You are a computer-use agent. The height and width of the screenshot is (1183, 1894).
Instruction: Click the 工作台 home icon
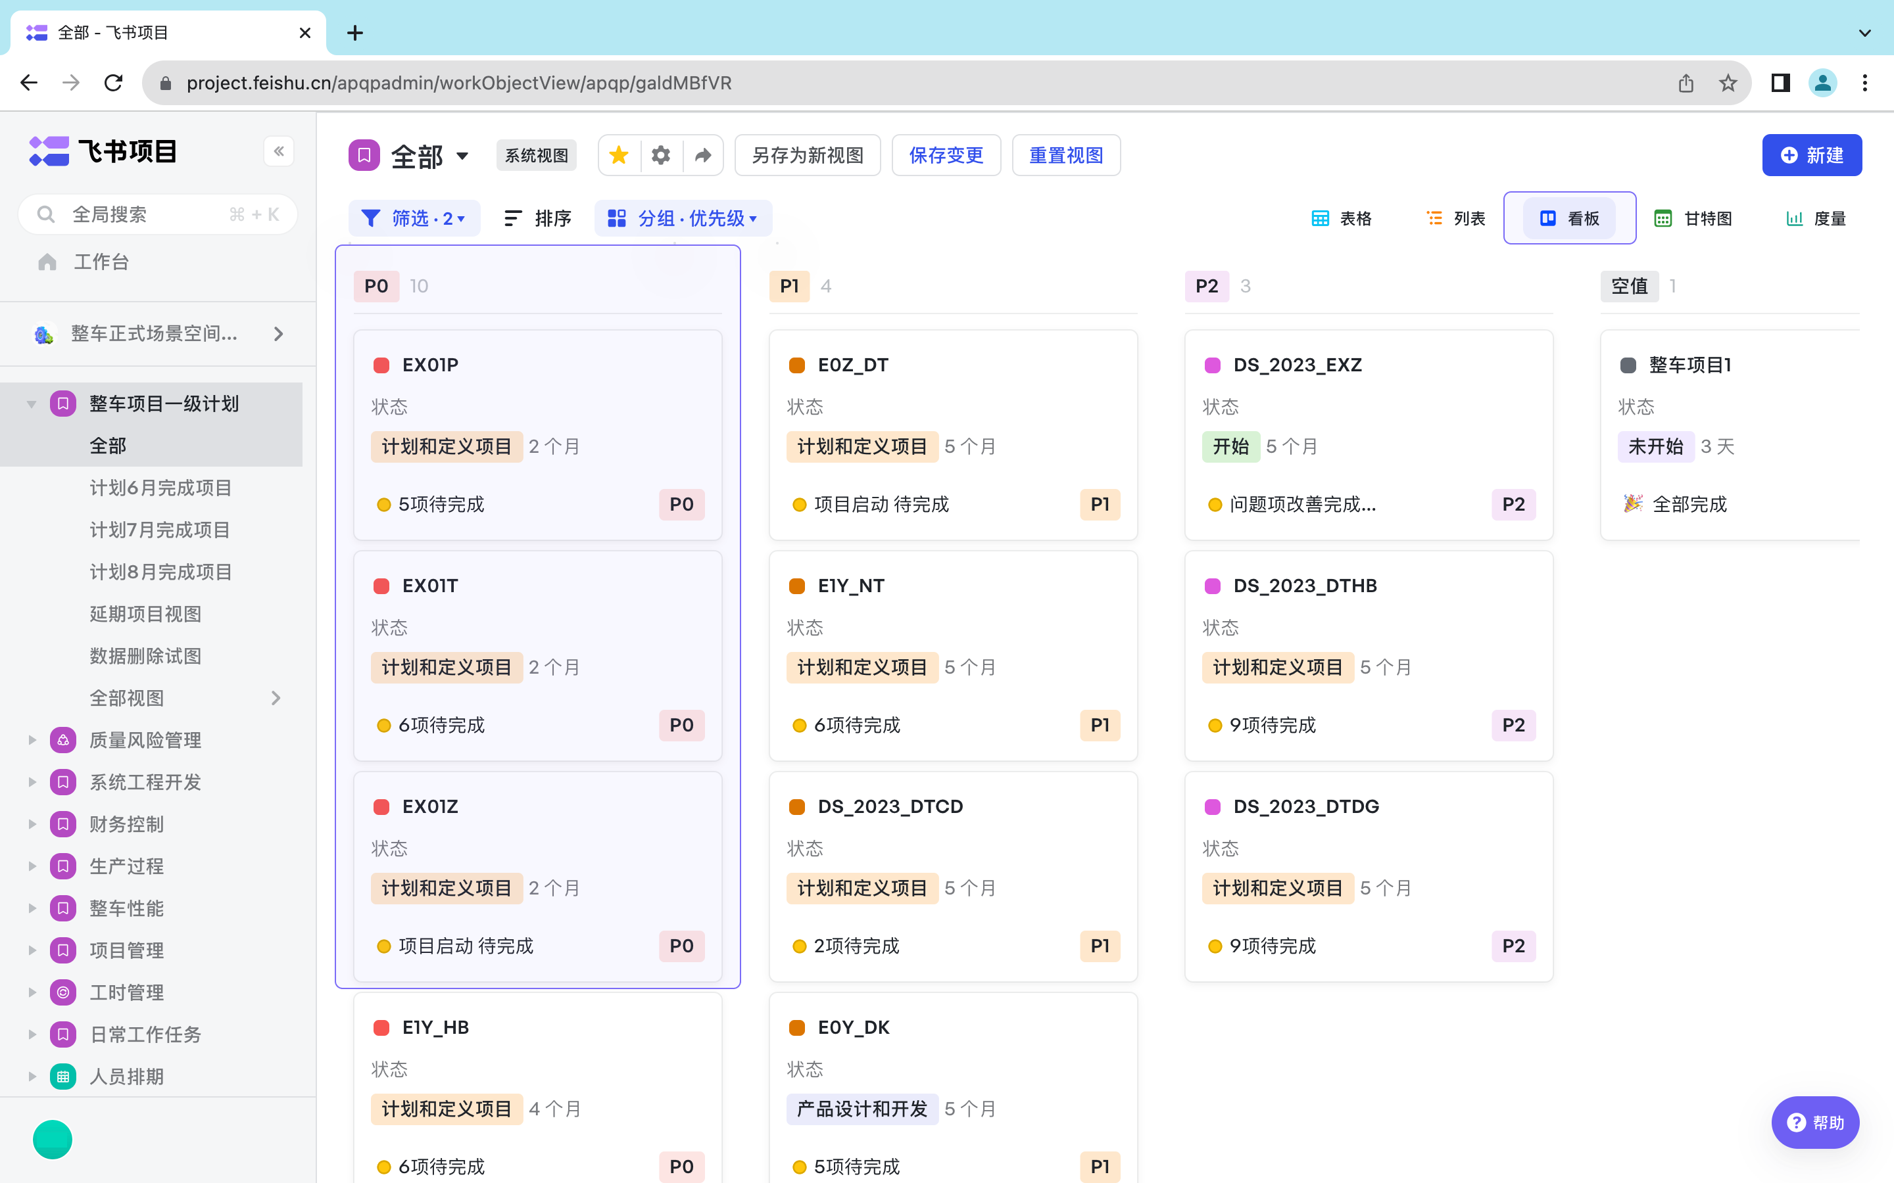47,262
